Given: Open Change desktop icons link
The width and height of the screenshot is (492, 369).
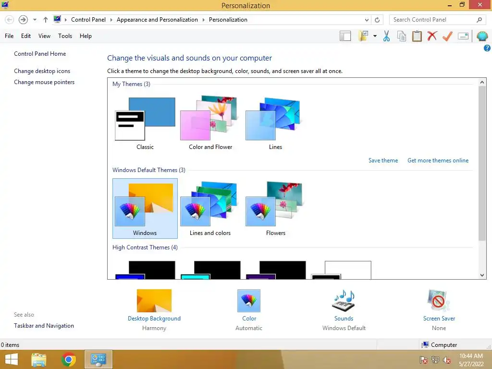Looking at the screenshot, I should click(42, 71).
